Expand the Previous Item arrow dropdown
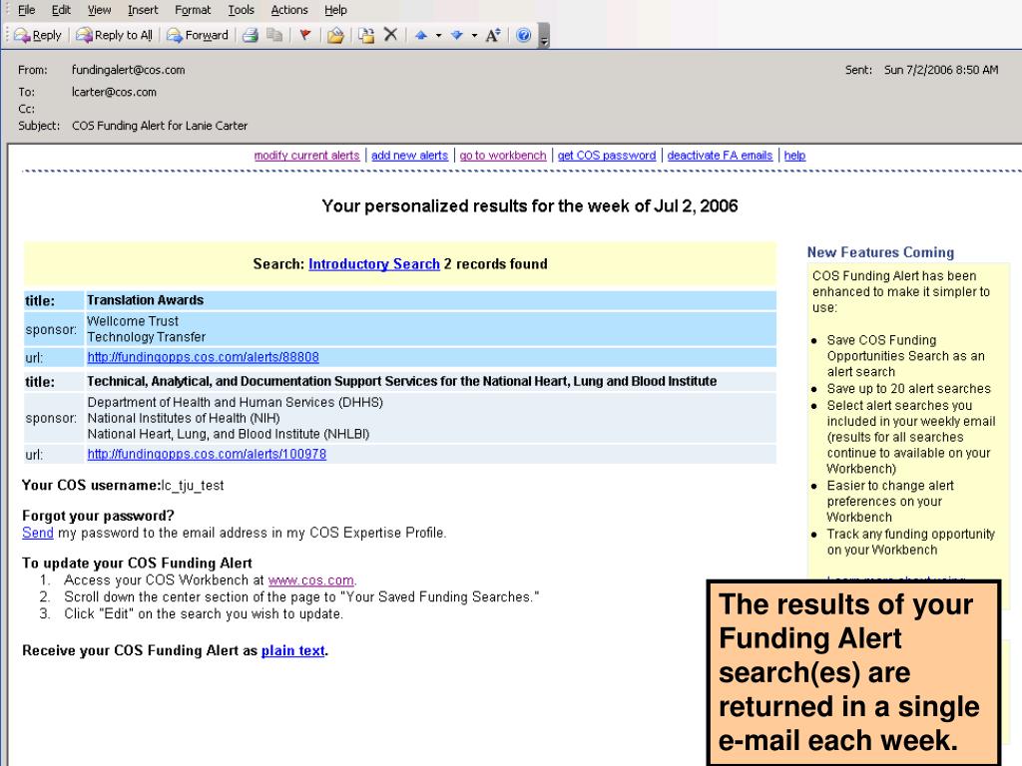1022x766 pixels. (x=439, y=35)
